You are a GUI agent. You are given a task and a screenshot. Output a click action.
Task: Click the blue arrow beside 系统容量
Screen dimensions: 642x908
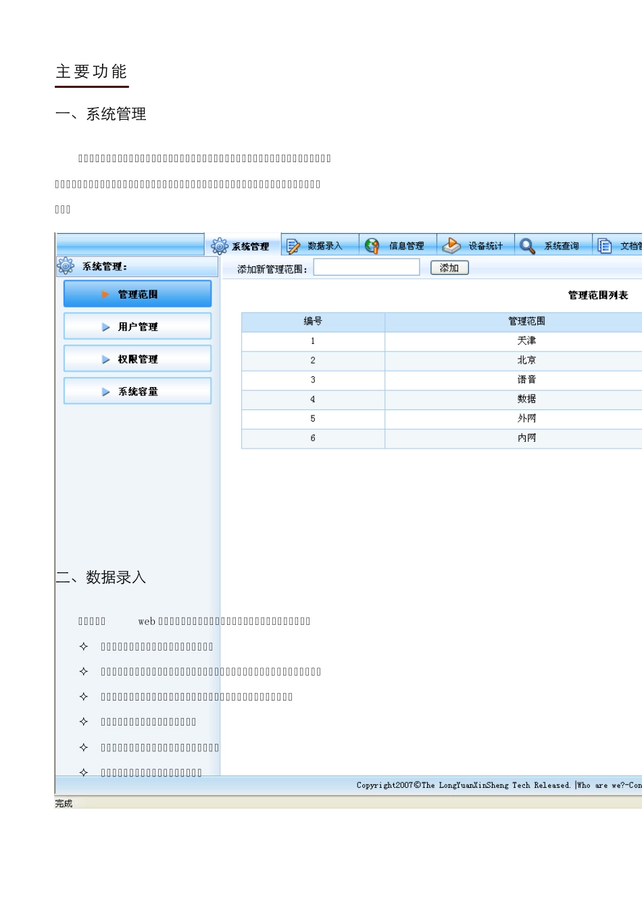(x=105, y=392)
